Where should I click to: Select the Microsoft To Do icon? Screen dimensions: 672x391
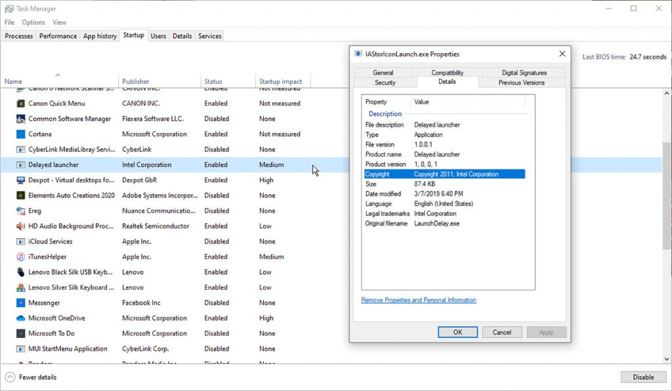point(21,333)
